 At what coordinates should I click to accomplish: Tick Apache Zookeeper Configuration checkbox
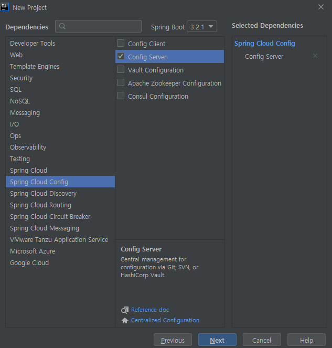121,82
